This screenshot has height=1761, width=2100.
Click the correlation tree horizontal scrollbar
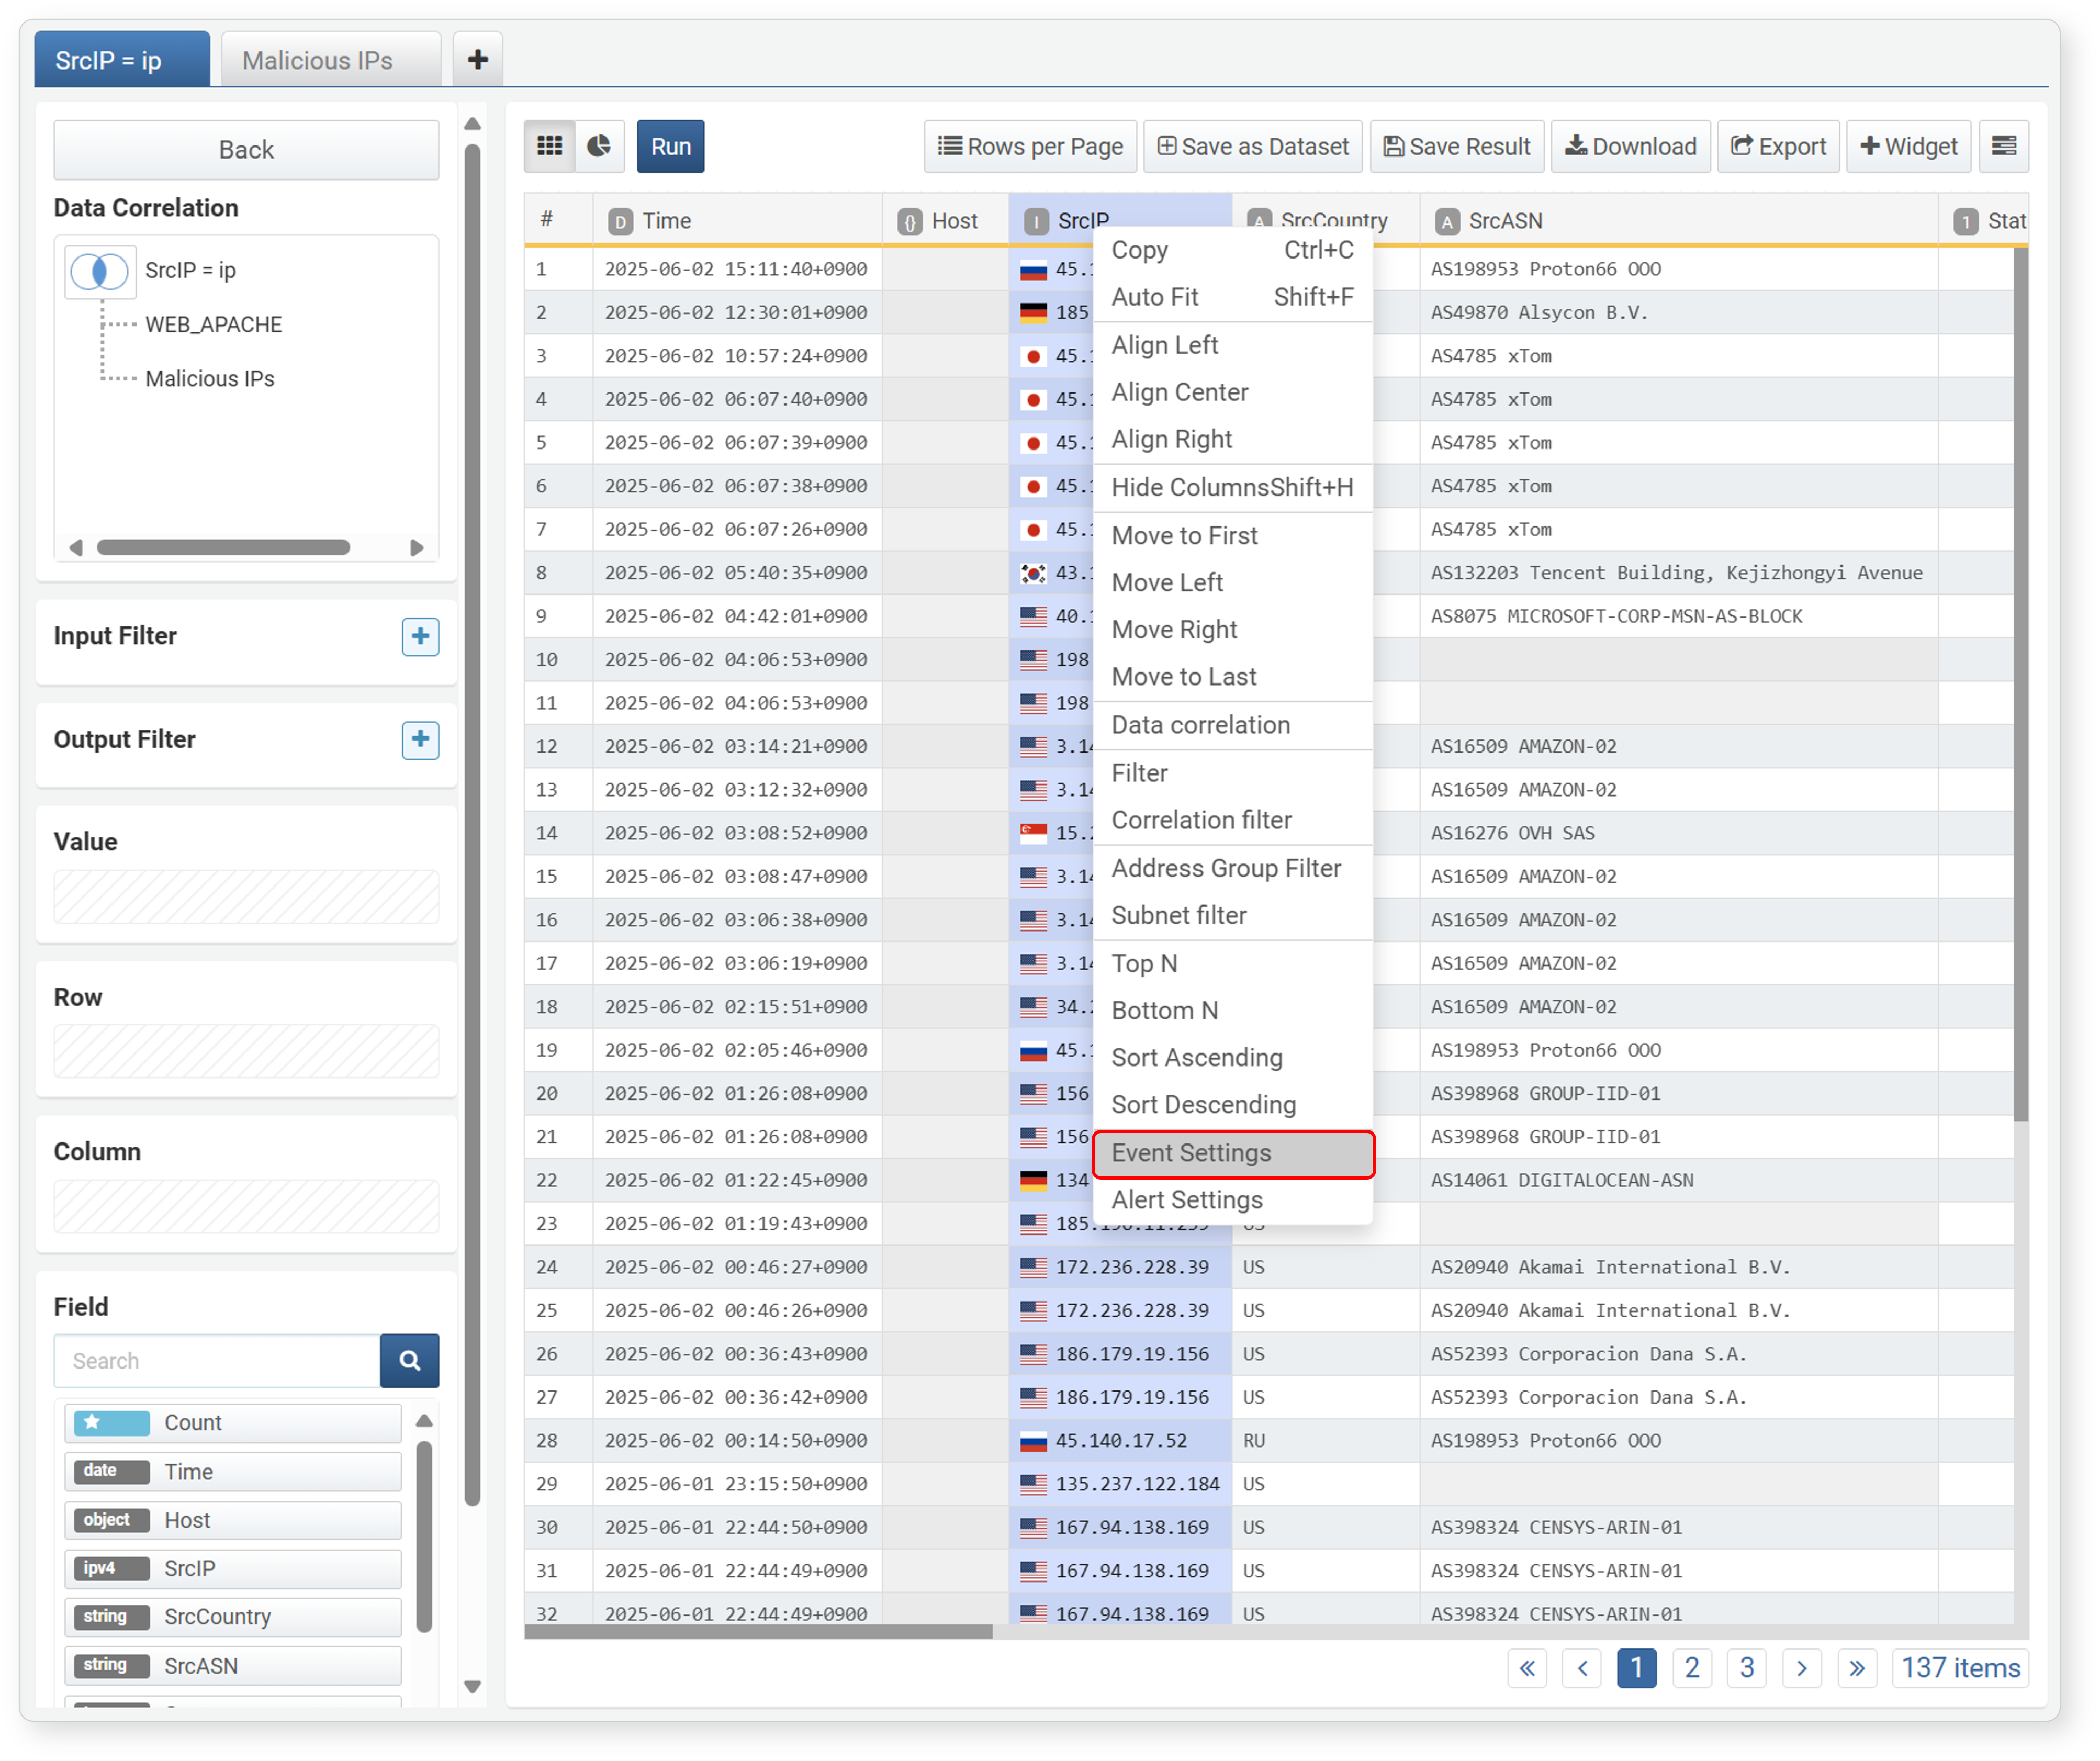coord(223,547)
